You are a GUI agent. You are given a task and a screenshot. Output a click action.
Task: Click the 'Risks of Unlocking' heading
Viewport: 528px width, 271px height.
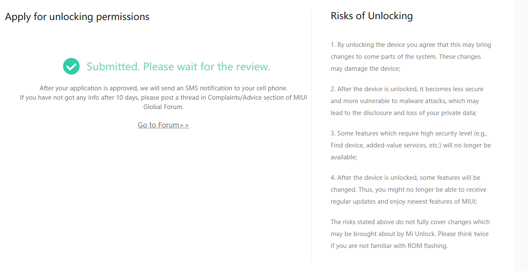point(371,16)
